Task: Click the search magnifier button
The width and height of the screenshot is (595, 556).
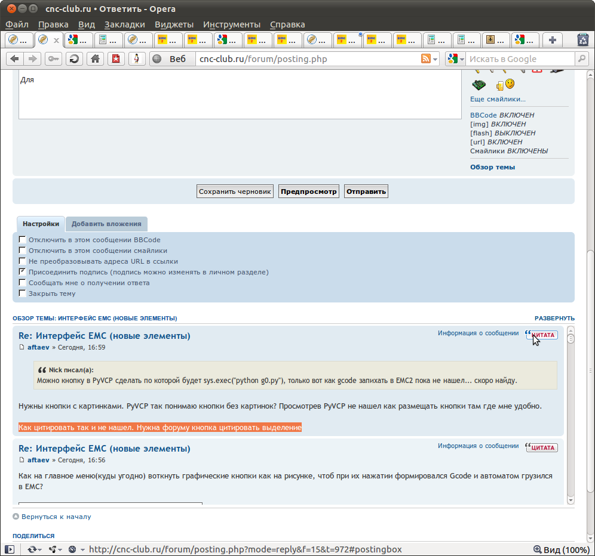Action: (581, 58)
